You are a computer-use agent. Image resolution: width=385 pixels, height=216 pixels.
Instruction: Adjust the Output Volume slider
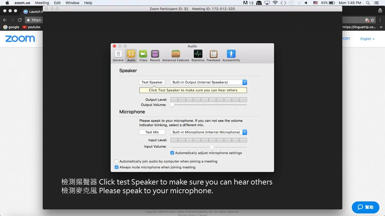[172, 105]
